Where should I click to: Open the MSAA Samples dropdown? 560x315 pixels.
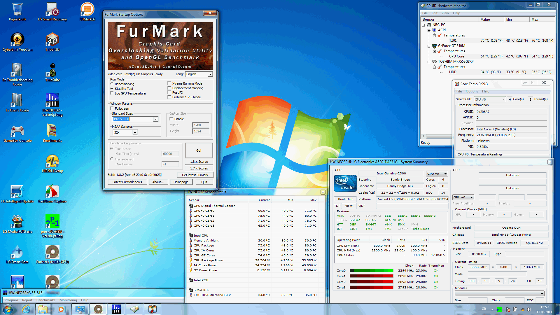[135, 132]
